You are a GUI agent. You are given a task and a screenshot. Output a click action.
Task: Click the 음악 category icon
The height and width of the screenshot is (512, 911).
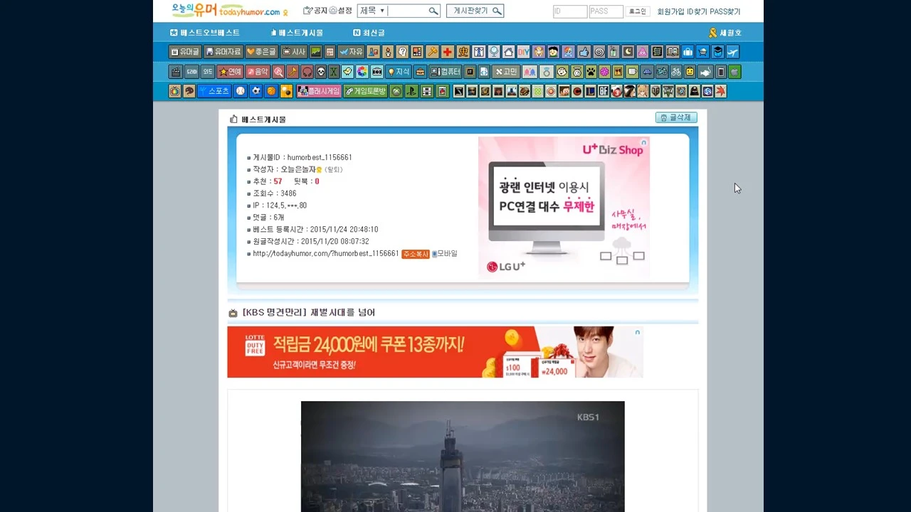256,71
